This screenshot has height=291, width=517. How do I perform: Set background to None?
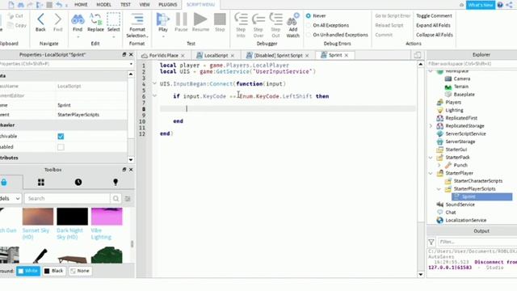(80, 271)
